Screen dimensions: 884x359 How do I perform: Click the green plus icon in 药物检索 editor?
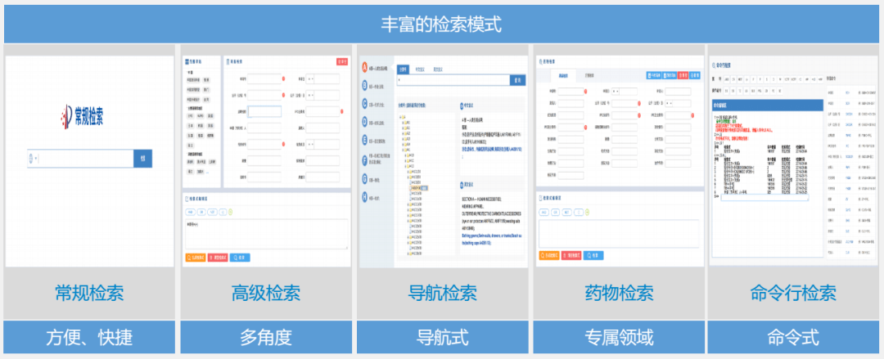point(586,212)
